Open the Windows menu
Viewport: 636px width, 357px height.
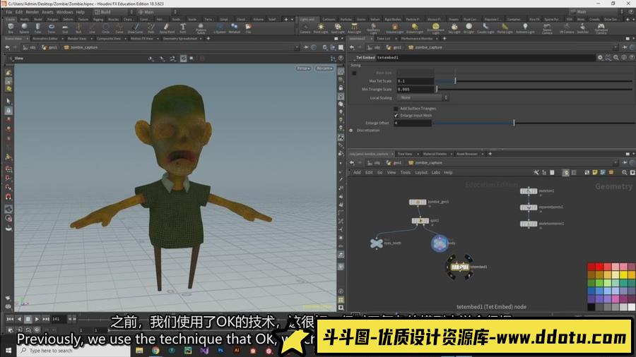[x=64, y=12]
